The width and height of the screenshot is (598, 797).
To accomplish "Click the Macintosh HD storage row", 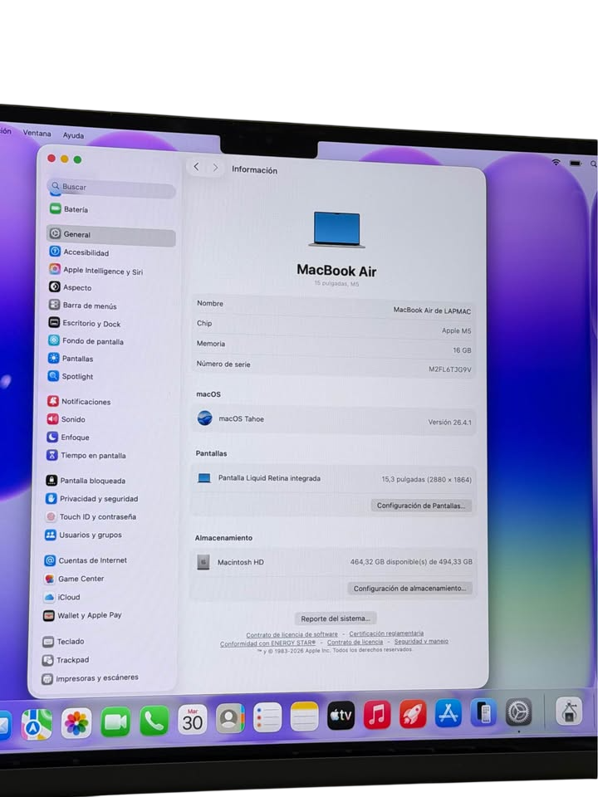I will tap(334, 562).
